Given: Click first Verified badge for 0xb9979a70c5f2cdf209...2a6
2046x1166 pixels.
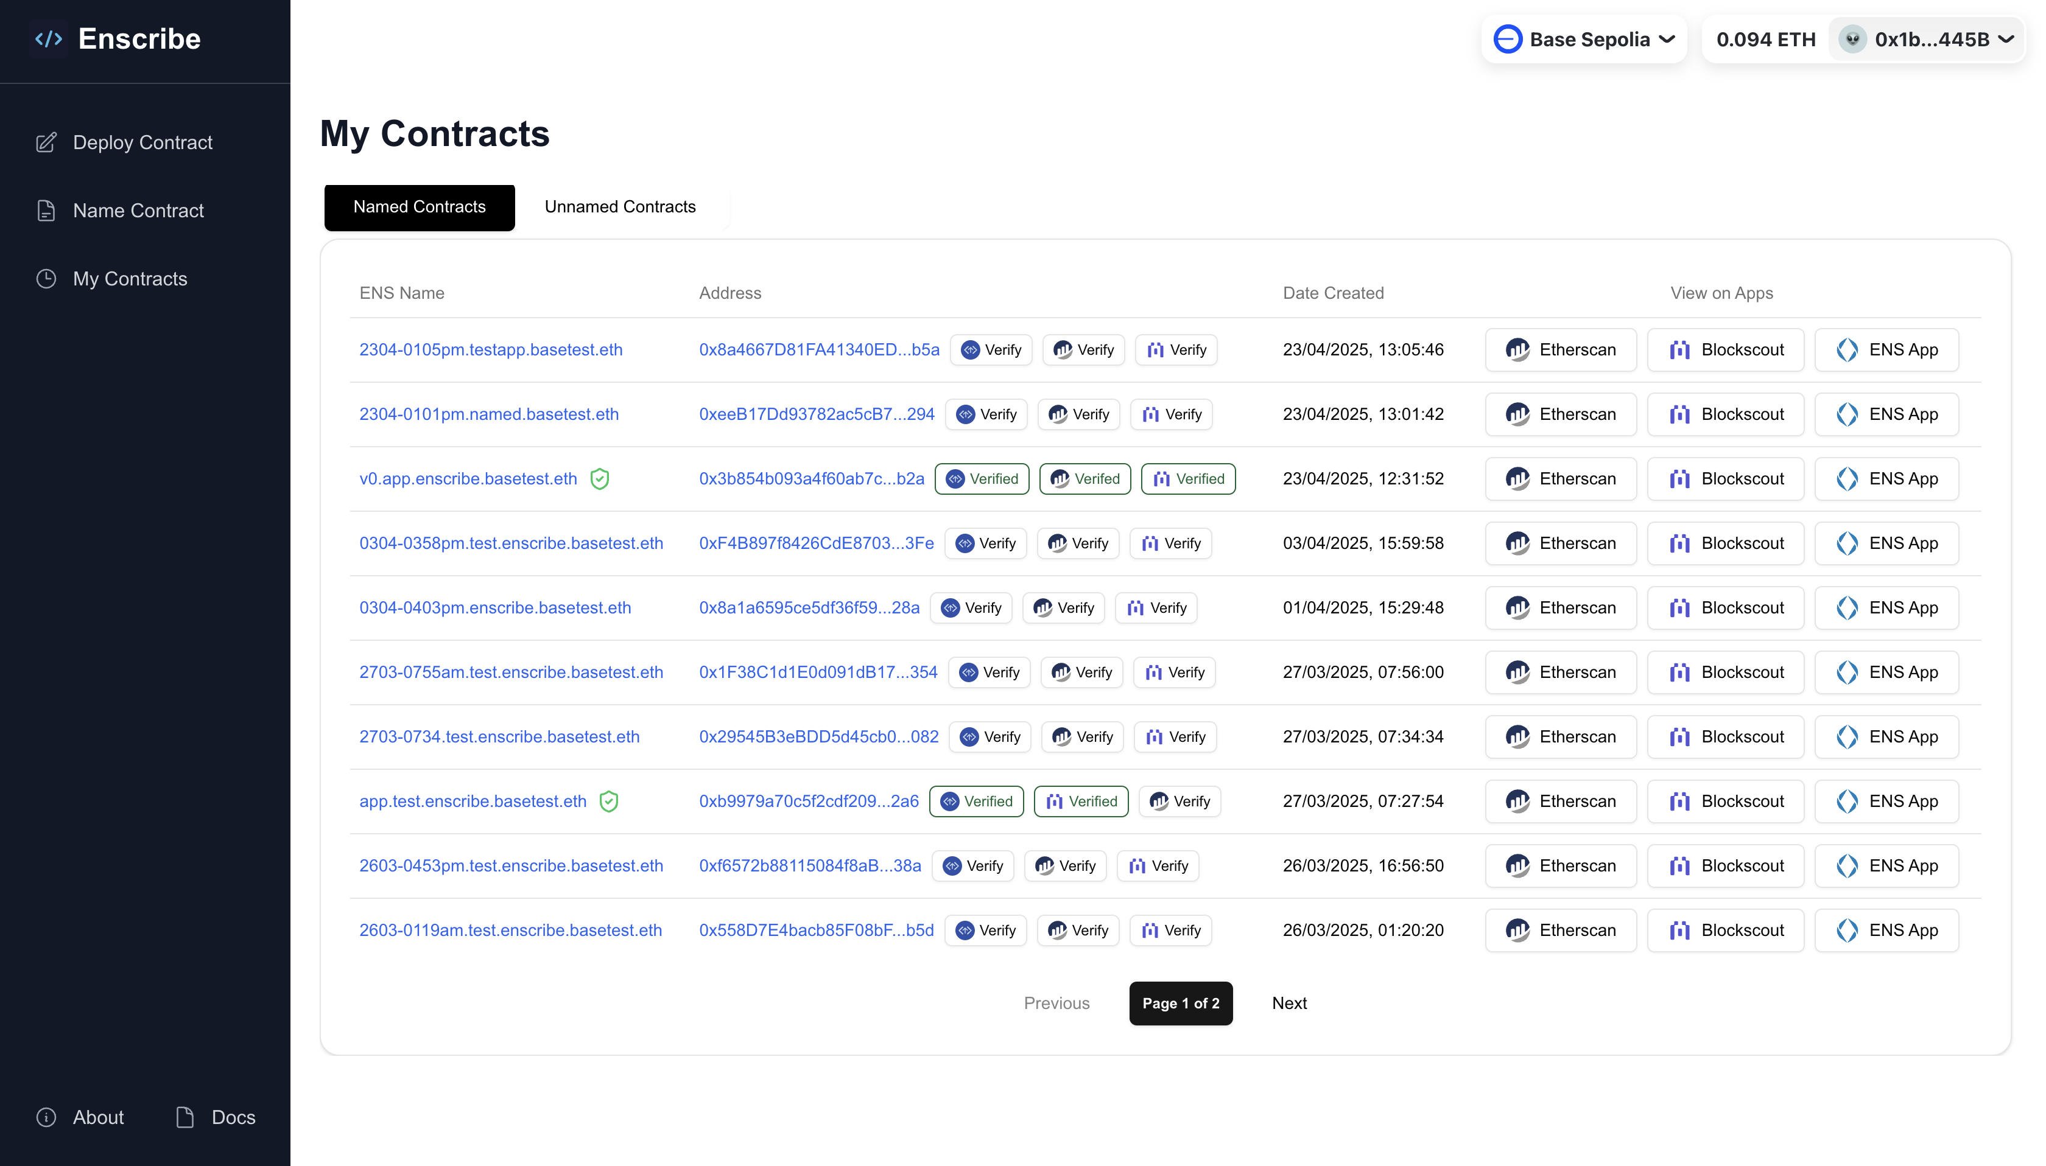Looking at the screenshot, I should [976, 801].
